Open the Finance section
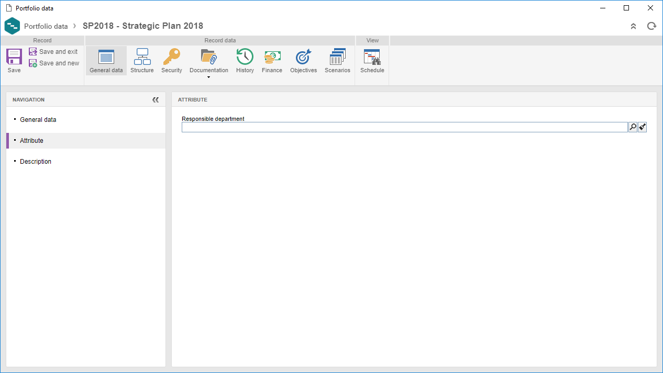Screen dimensions: 663x373 click(272, 61)
